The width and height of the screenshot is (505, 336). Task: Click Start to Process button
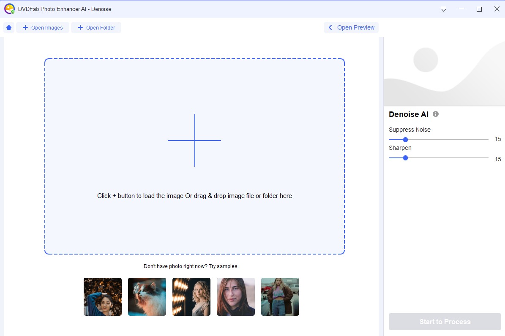(445, 322)
